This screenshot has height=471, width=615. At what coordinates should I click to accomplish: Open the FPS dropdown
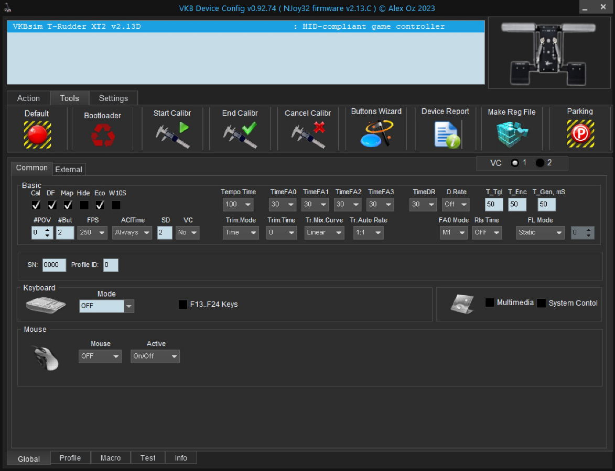[92, 232]
